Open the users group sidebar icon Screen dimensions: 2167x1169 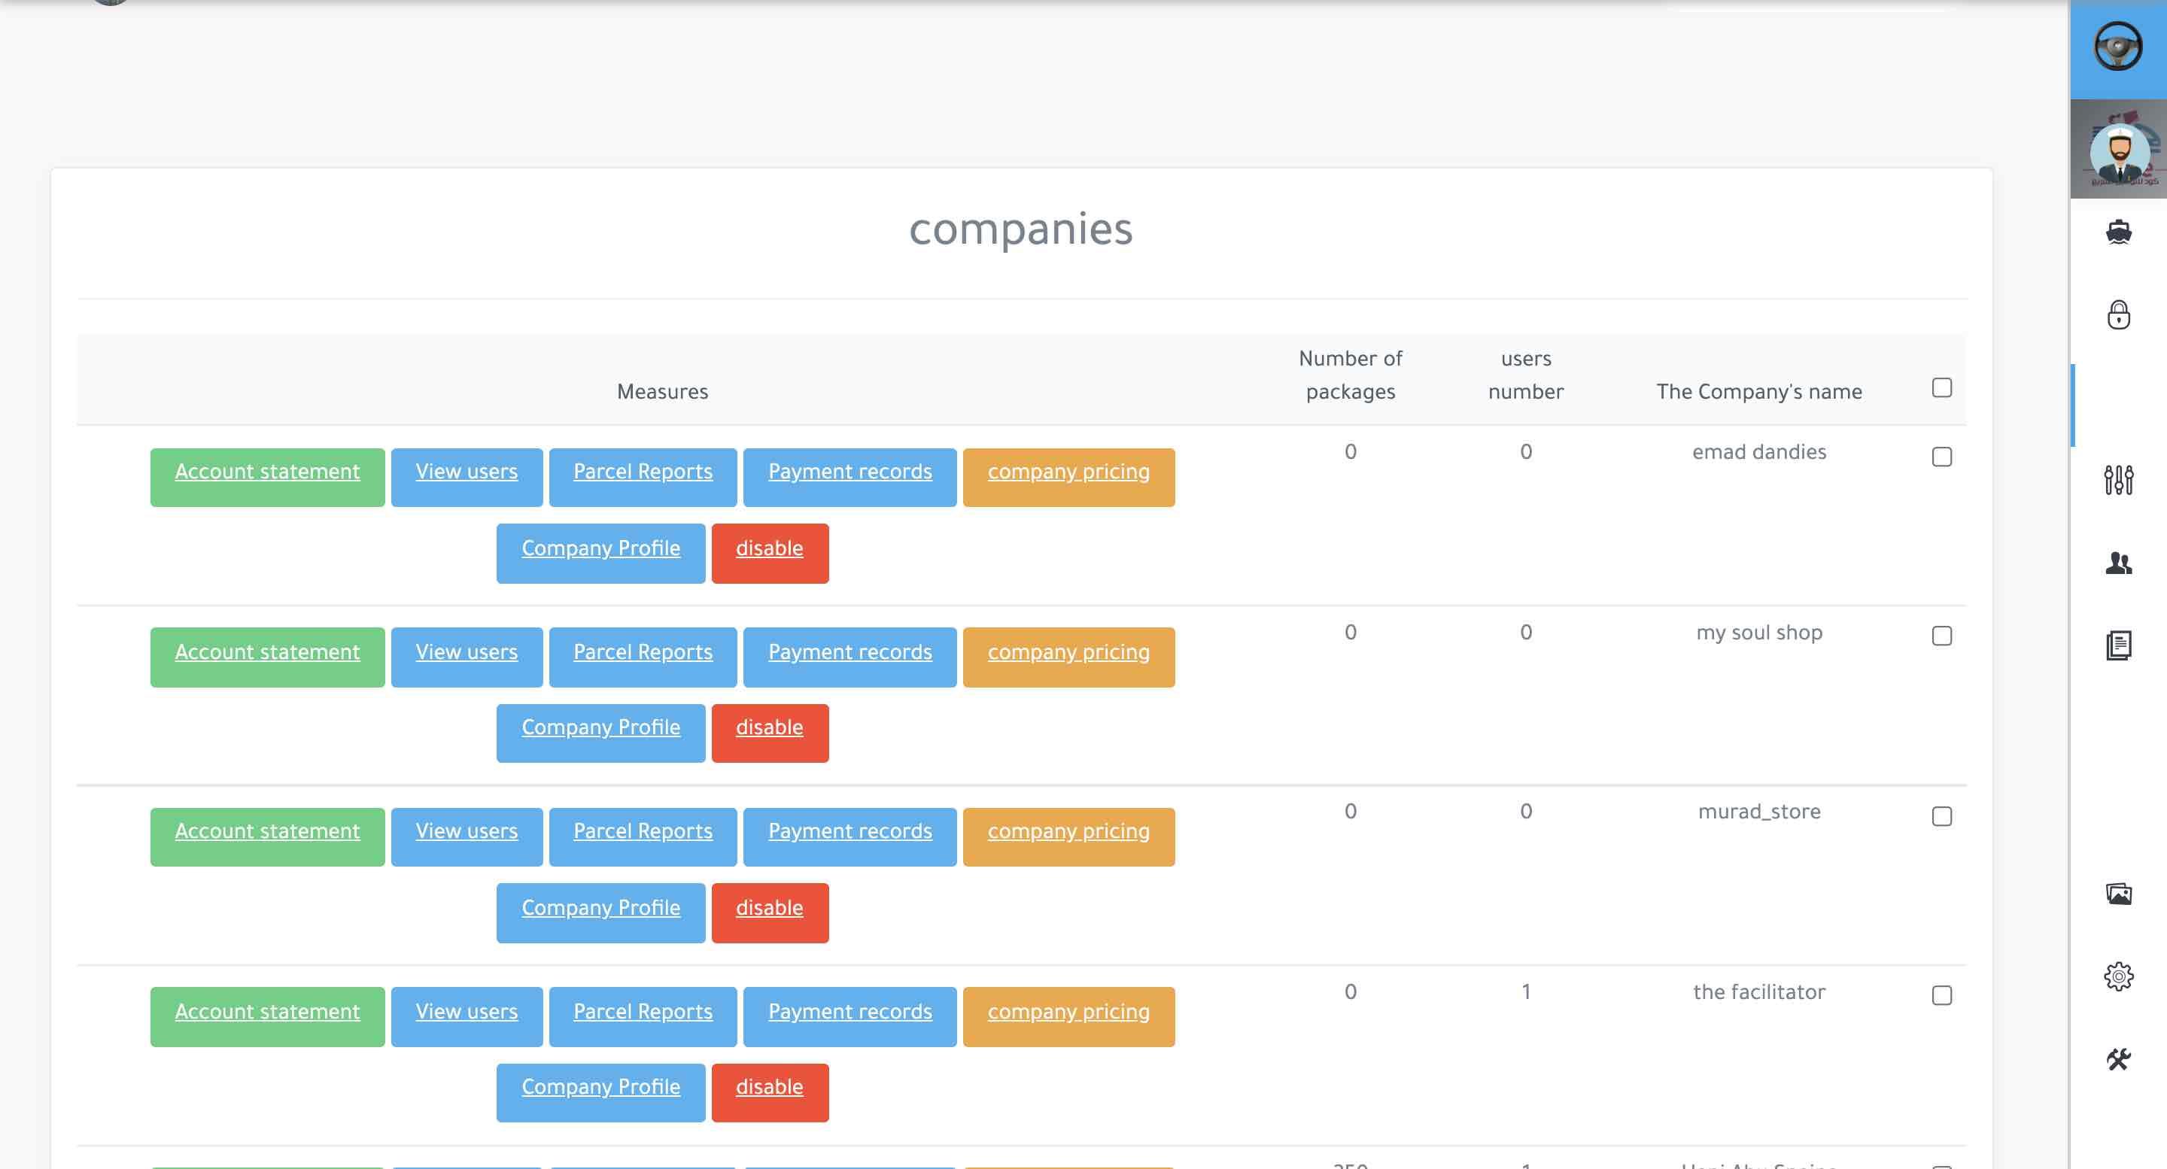click(2118, 563)
